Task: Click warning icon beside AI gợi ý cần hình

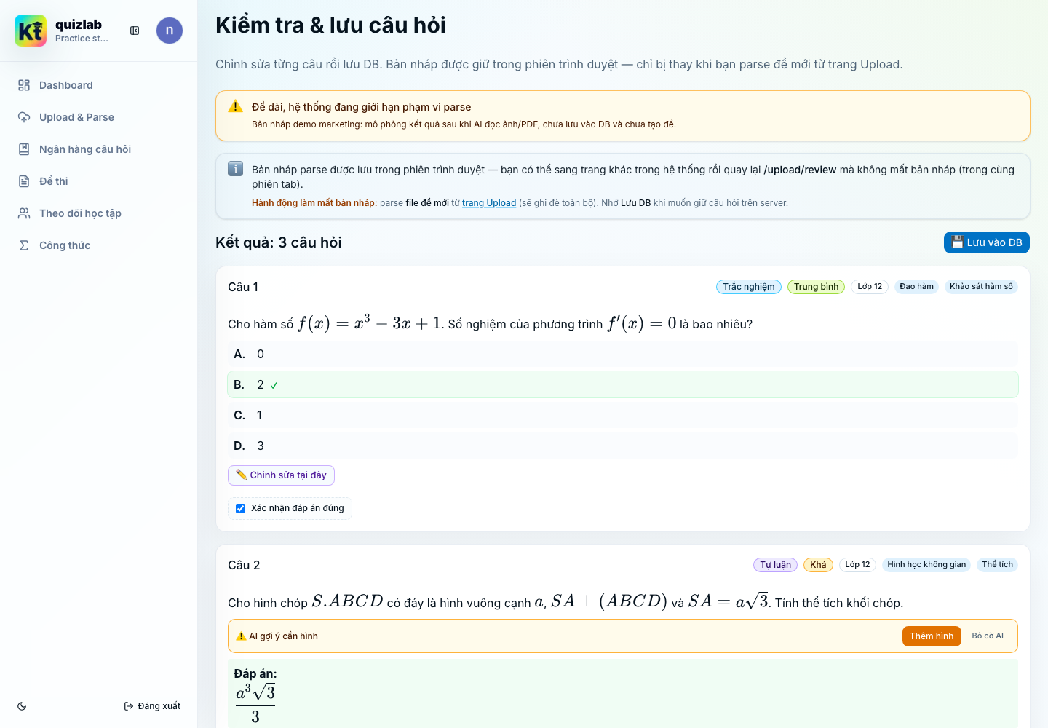Action: point(241,636)
